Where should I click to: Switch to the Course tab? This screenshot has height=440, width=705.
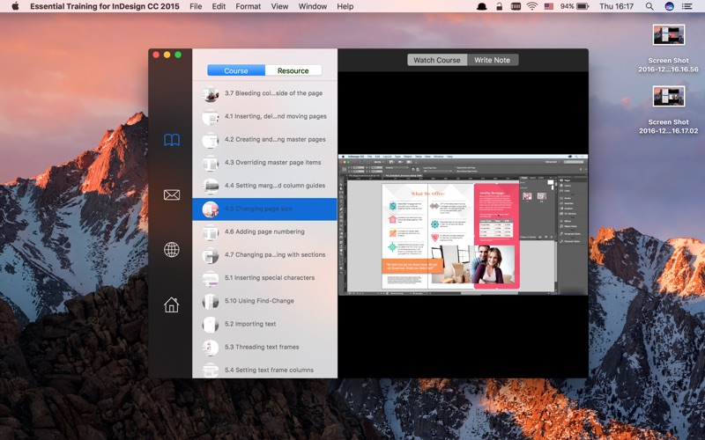[236, 70]
